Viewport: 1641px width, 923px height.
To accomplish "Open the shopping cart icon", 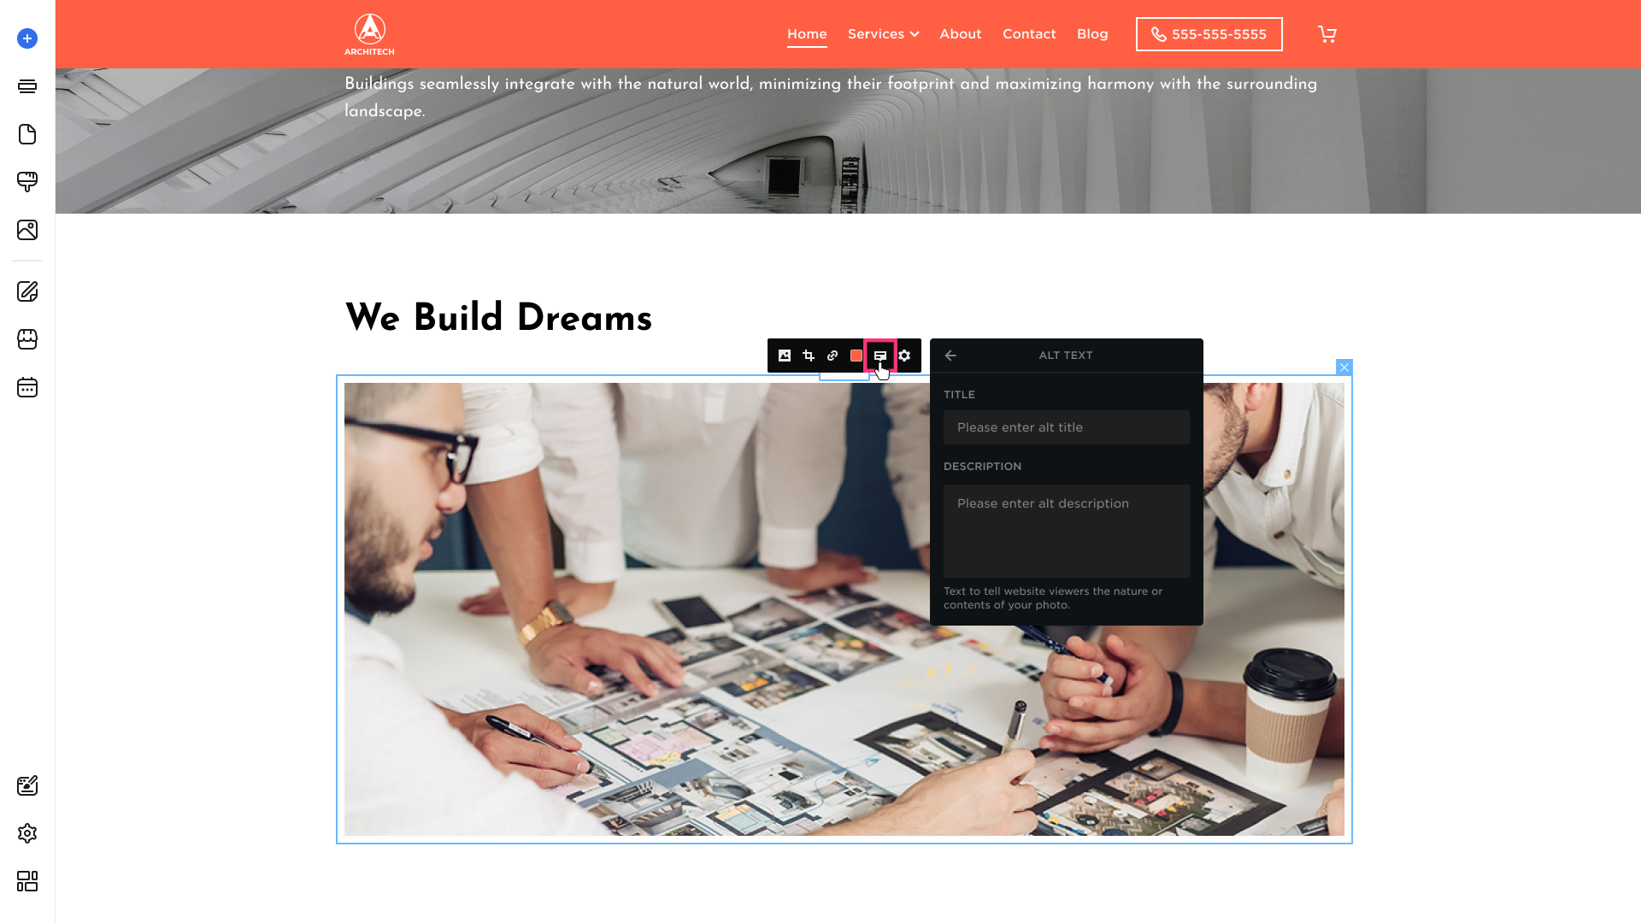I will click(1327, 34).
